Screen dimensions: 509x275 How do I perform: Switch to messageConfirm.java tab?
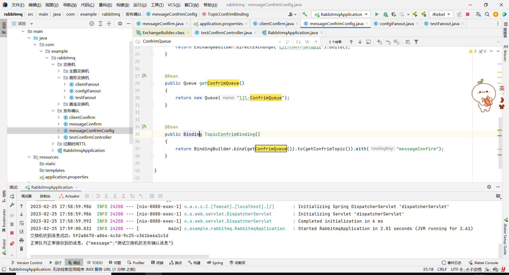[x=163, y=24]
